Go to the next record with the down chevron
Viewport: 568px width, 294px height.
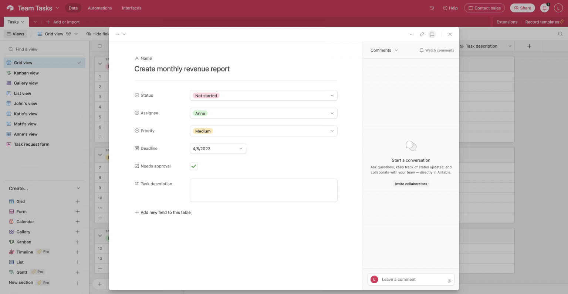[124, 34]
